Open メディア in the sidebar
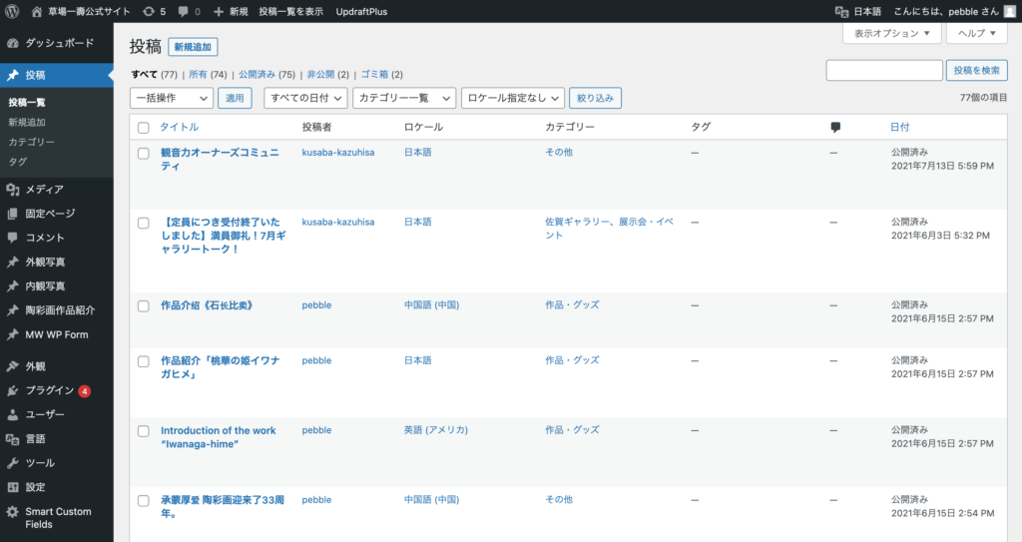Screen dimensions: 1022x542 (x=44, y=189)
